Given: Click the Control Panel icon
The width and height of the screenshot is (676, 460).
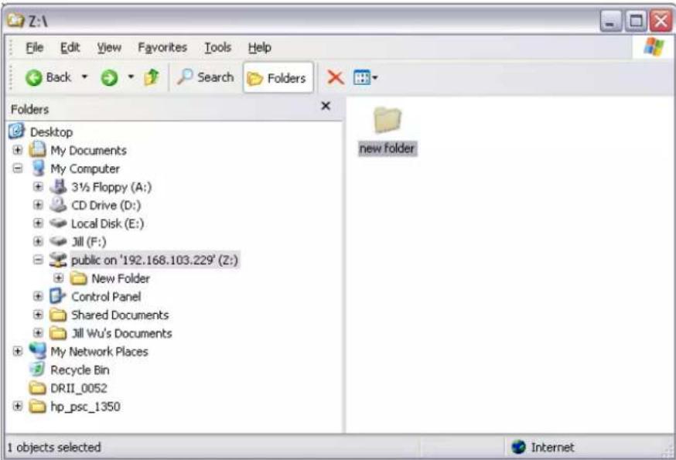Looking at the screenshot, I should tap(58, 297).
